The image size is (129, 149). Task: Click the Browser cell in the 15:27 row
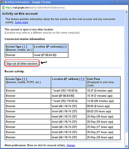click(x=28, y=90)
